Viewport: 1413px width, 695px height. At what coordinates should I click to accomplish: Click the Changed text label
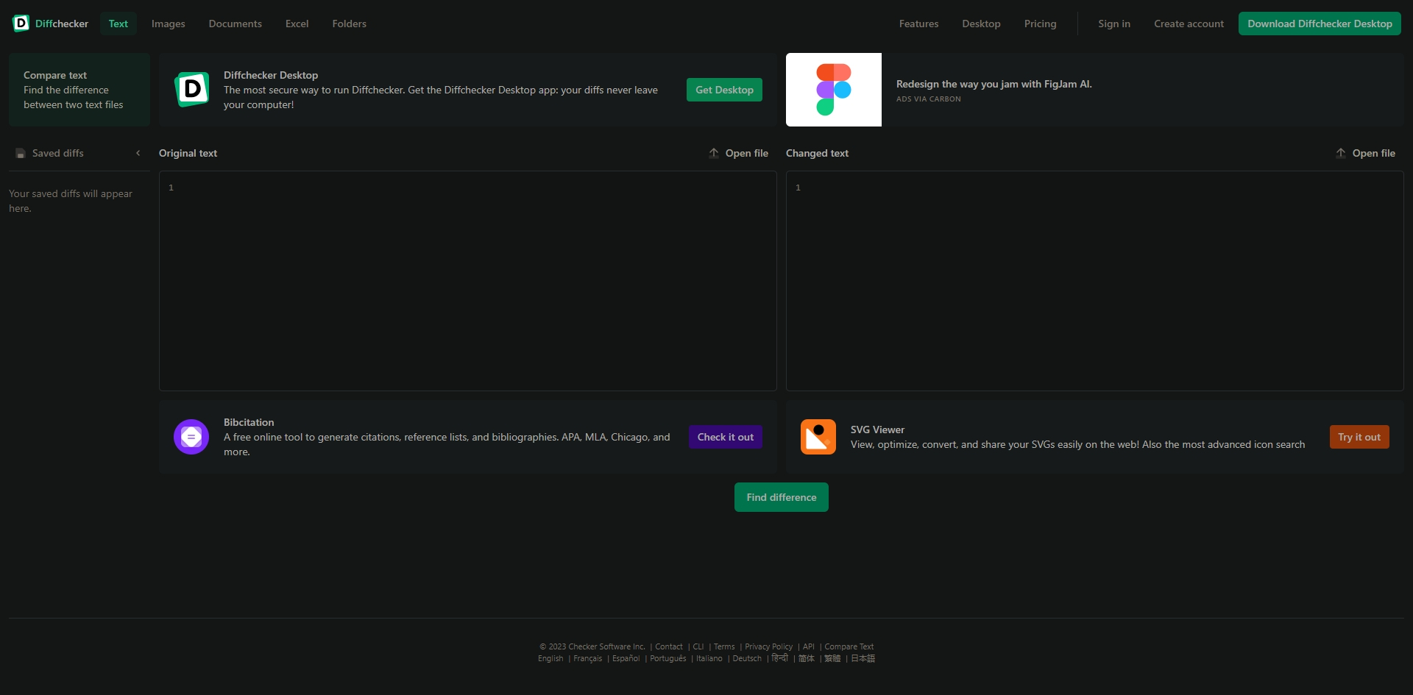tap(818, 153)
